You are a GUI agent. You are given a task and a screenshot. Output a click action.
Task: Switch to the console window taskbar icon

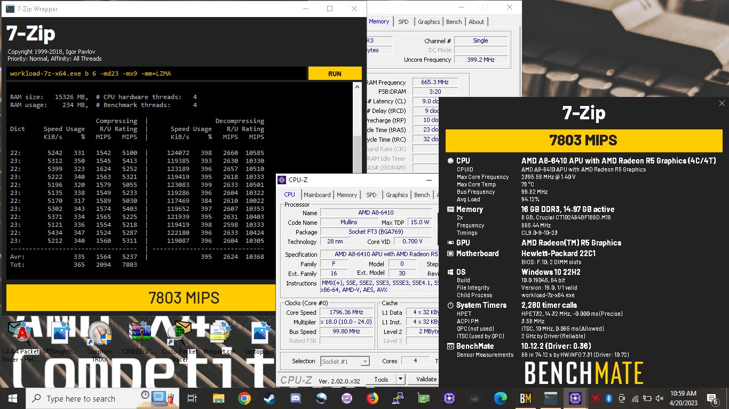[x=551, y=398]
